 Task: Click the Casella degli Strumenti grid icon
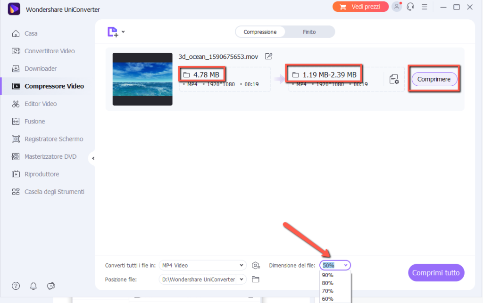pos(16,192)
